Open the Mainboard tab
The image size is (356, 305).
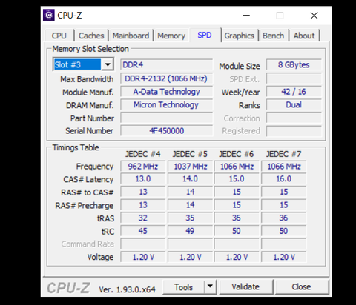pos(131,36)
